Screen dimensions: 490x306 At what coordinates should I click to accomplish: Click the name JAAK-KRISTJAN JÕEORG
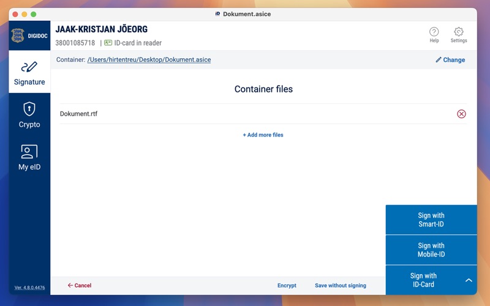pyautogui.click(x=102, y=29)
